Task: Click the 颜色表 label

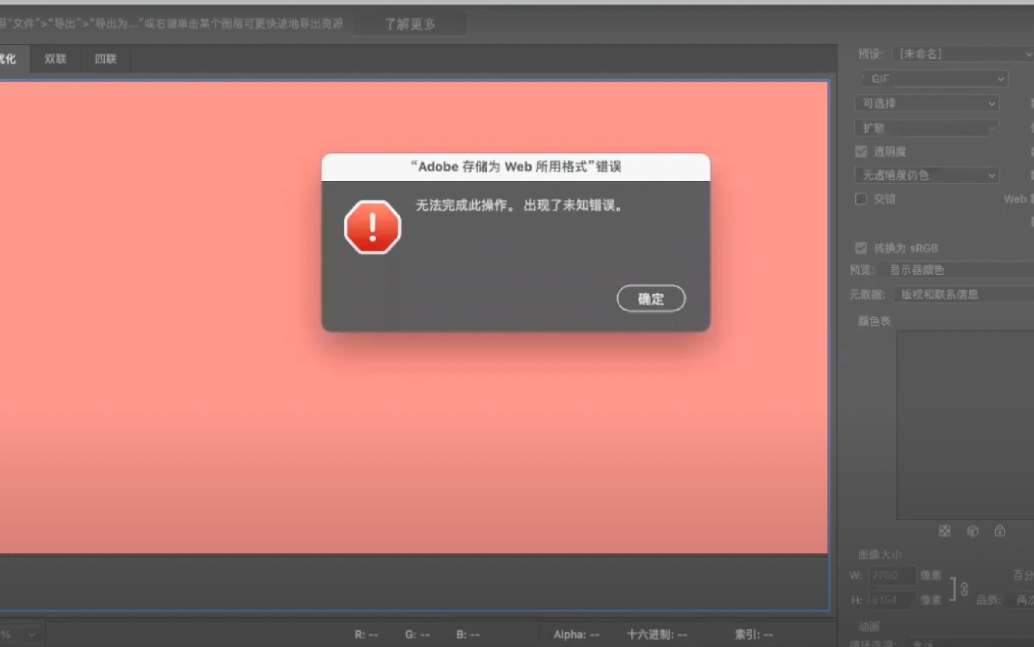Action: pos(875,321)
